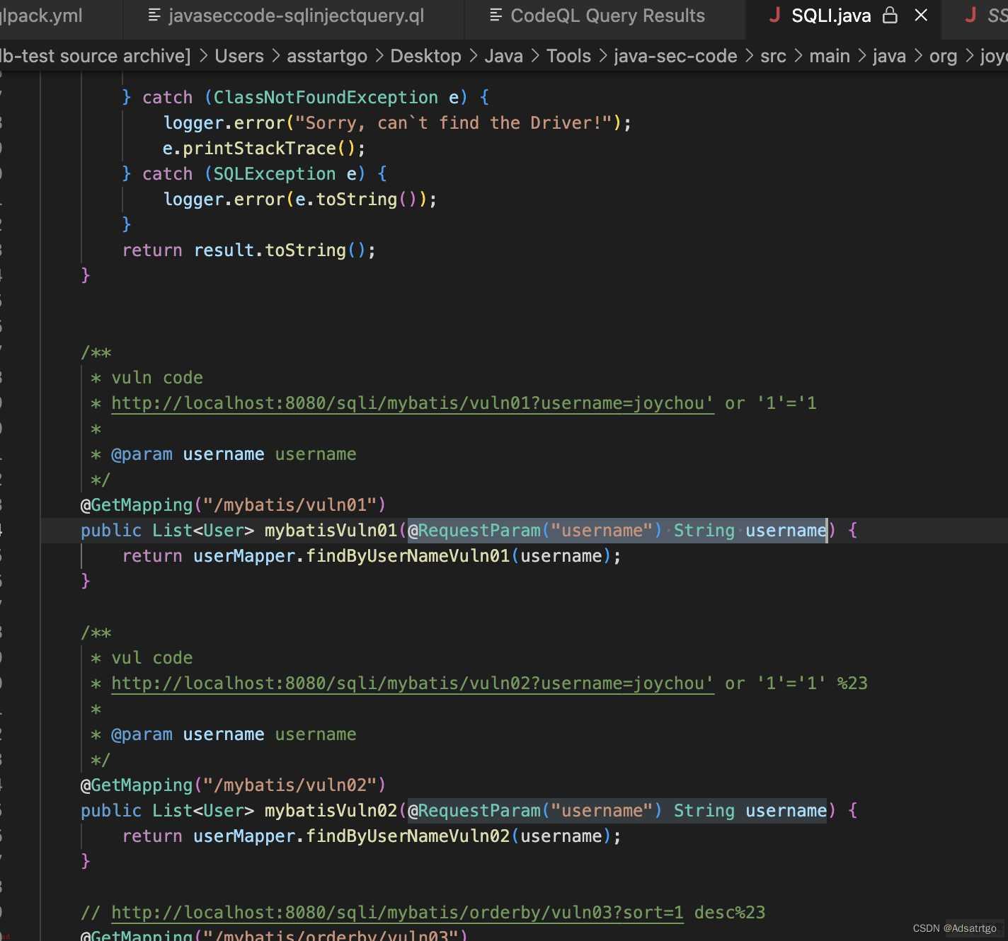Click the mybatisVuln01 method name
1008x941 pixels.
coord(331,531)
